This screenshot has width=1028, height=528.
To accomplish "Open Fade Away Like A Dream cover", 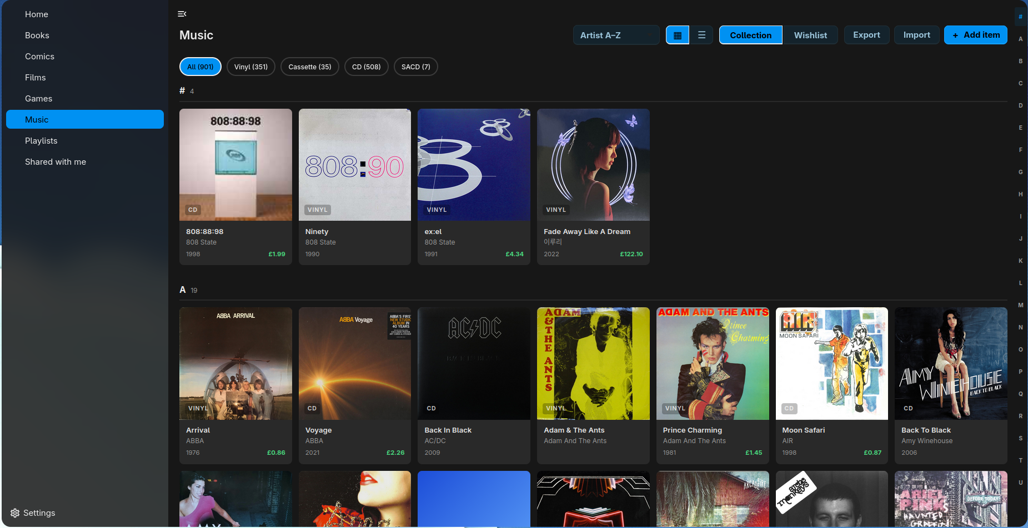I will (x=593, y=165).
